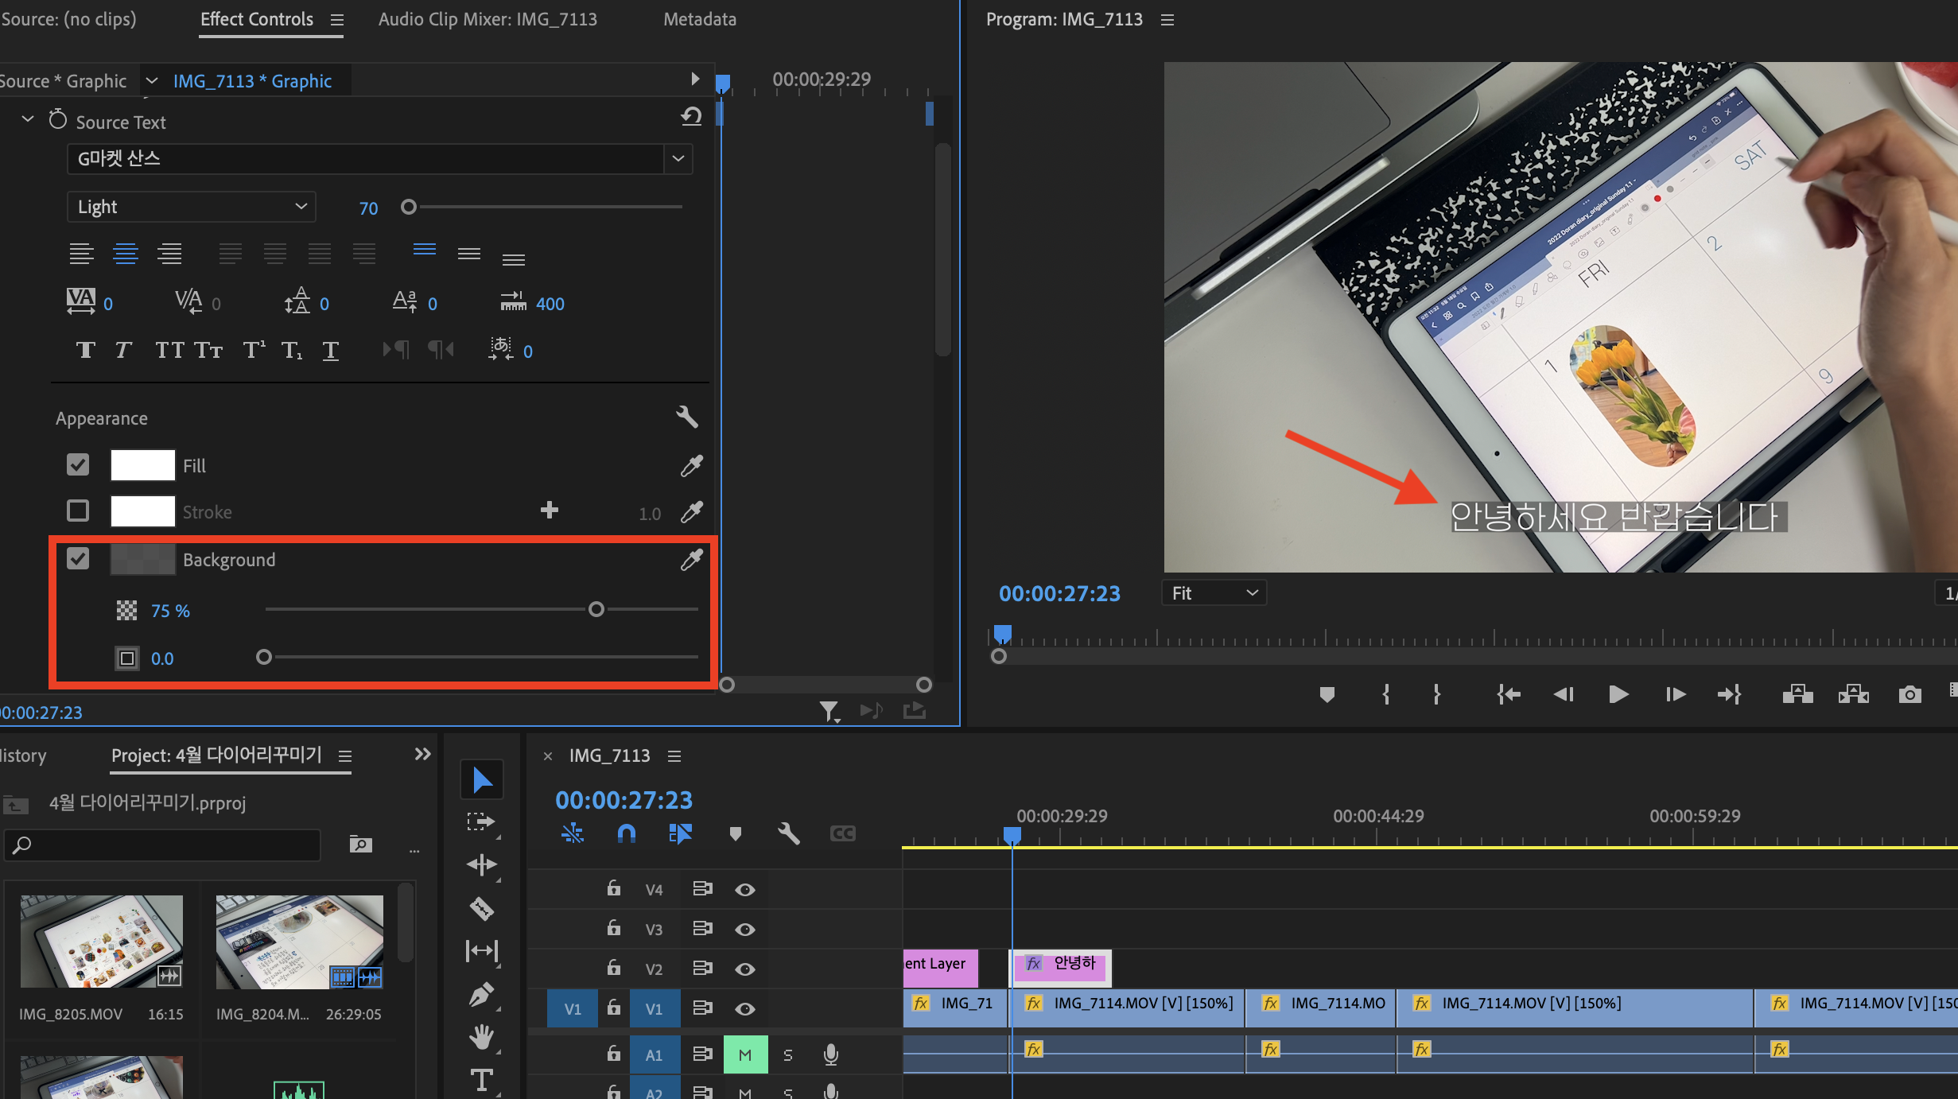Select the IMG_8205.MOV thumbnail

(101, 942)
